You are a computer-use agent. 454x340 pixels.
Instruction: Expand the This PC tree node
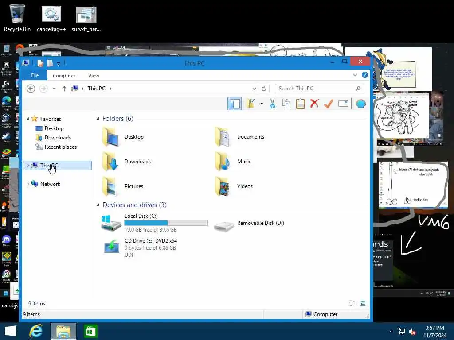point(28,166)
